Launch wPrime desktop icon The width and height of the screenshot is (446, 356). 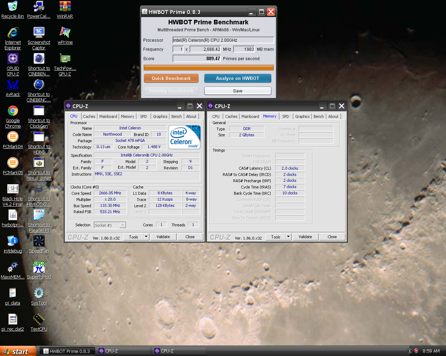pyautogui.click(x=65, y=36)
